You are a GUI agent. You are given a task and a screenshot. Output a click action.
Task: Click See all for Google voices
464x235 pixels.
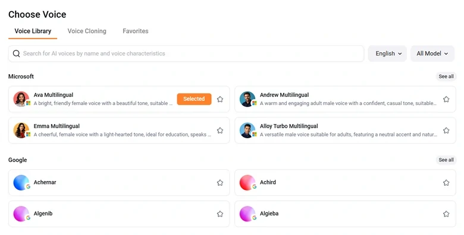click(446, 160)
